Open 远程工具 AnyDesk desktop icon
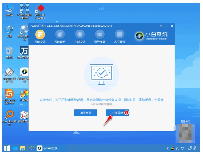203x154 pixels. (x=40, y=12)
